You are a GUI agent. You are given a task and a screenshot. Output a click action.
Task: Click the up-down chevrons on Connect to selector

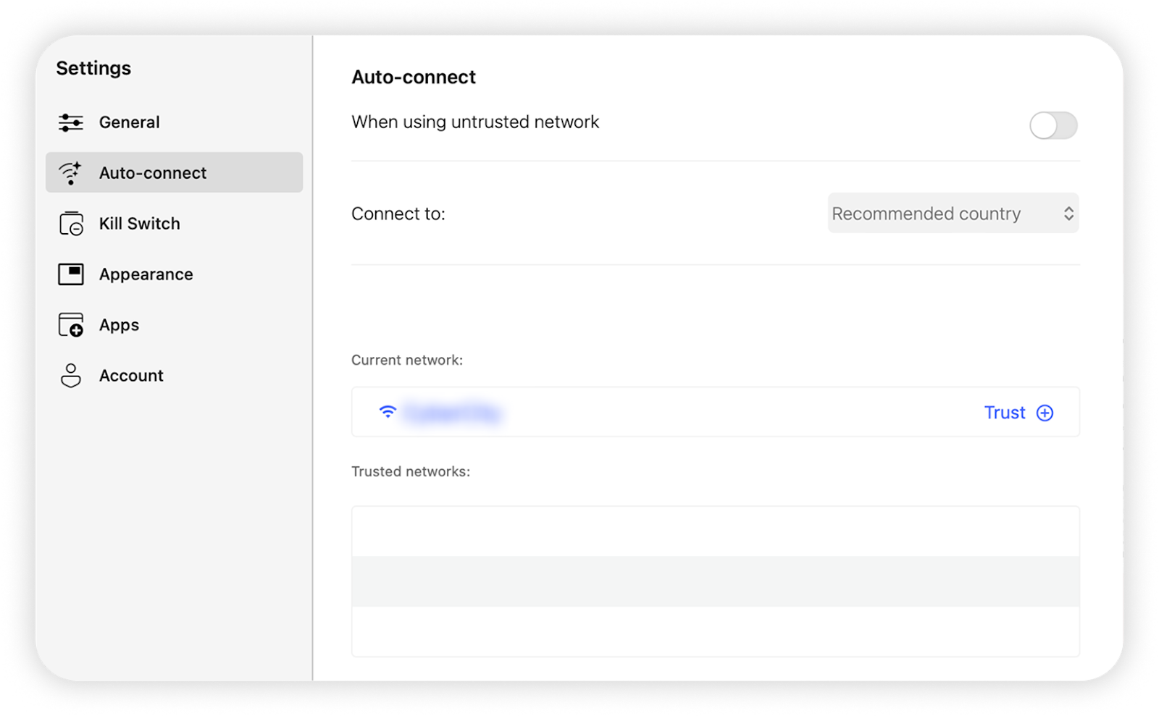[x=1068, y=214]
